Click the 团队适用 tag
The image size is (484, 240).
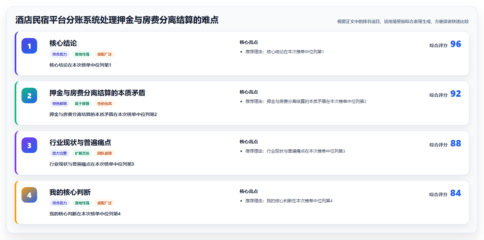coord(105,153)
